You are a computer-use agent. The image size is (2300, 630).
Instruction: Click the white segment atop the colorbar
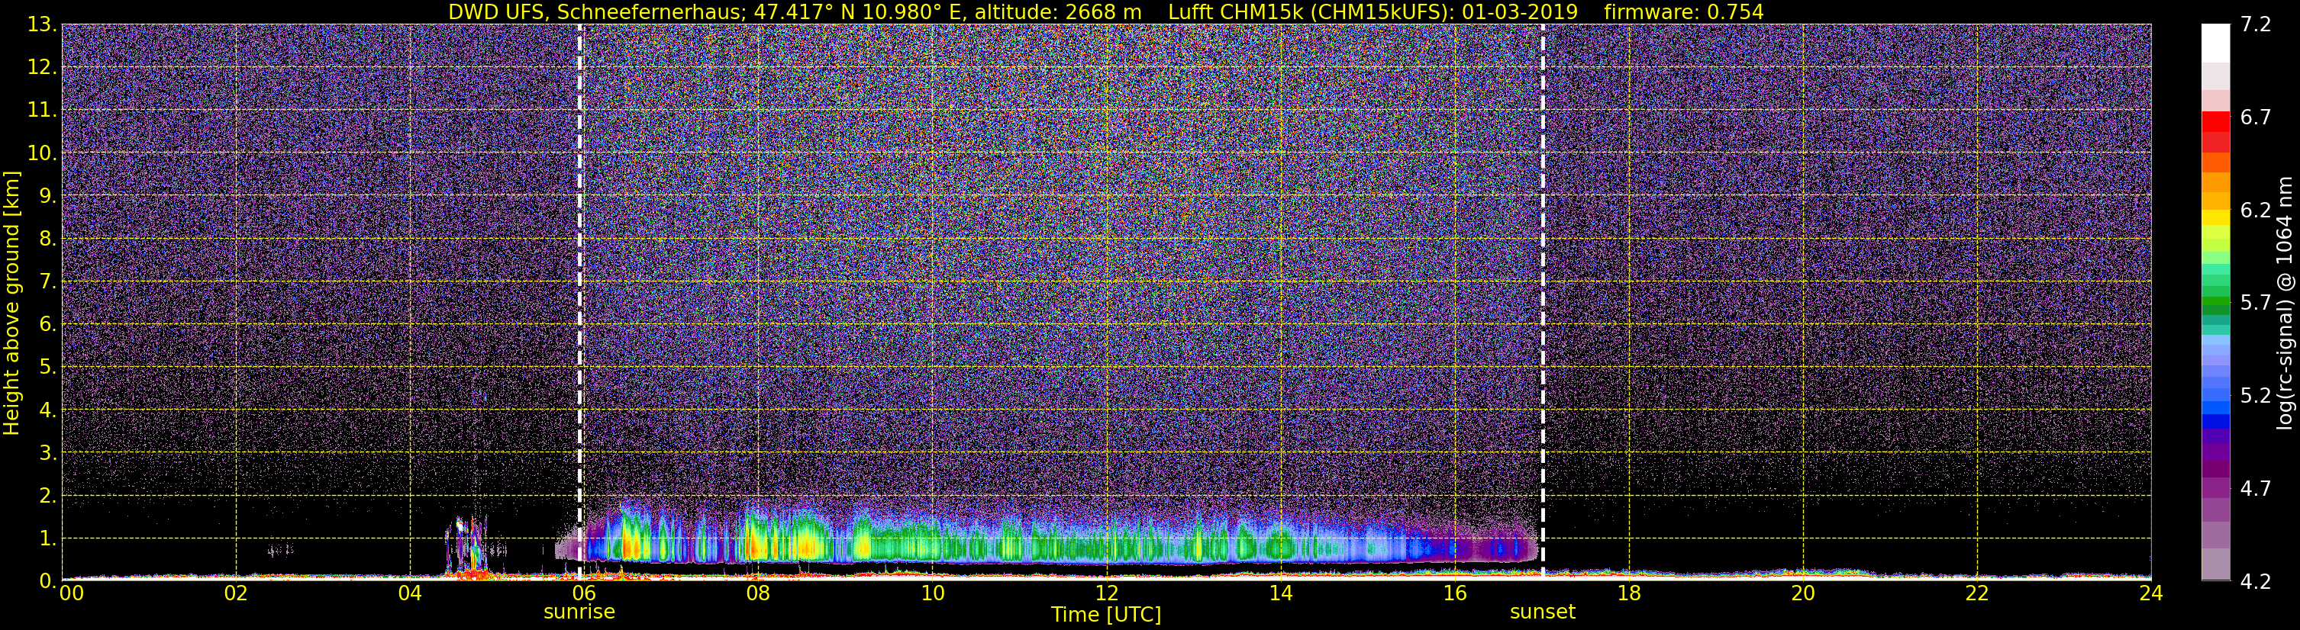[2216, 43]
